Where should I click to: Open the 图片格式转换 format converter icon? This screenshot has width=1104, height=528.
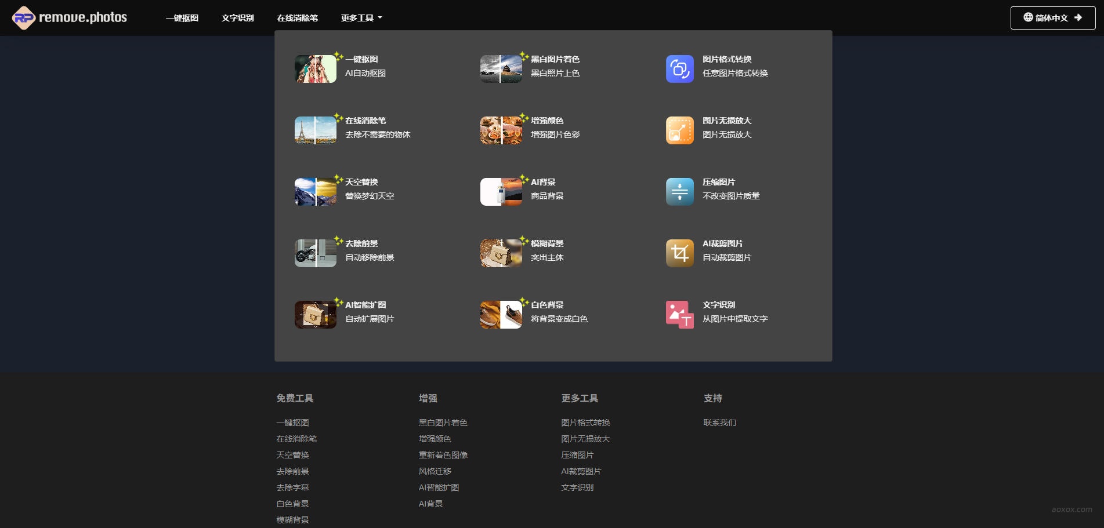point(679,69)
